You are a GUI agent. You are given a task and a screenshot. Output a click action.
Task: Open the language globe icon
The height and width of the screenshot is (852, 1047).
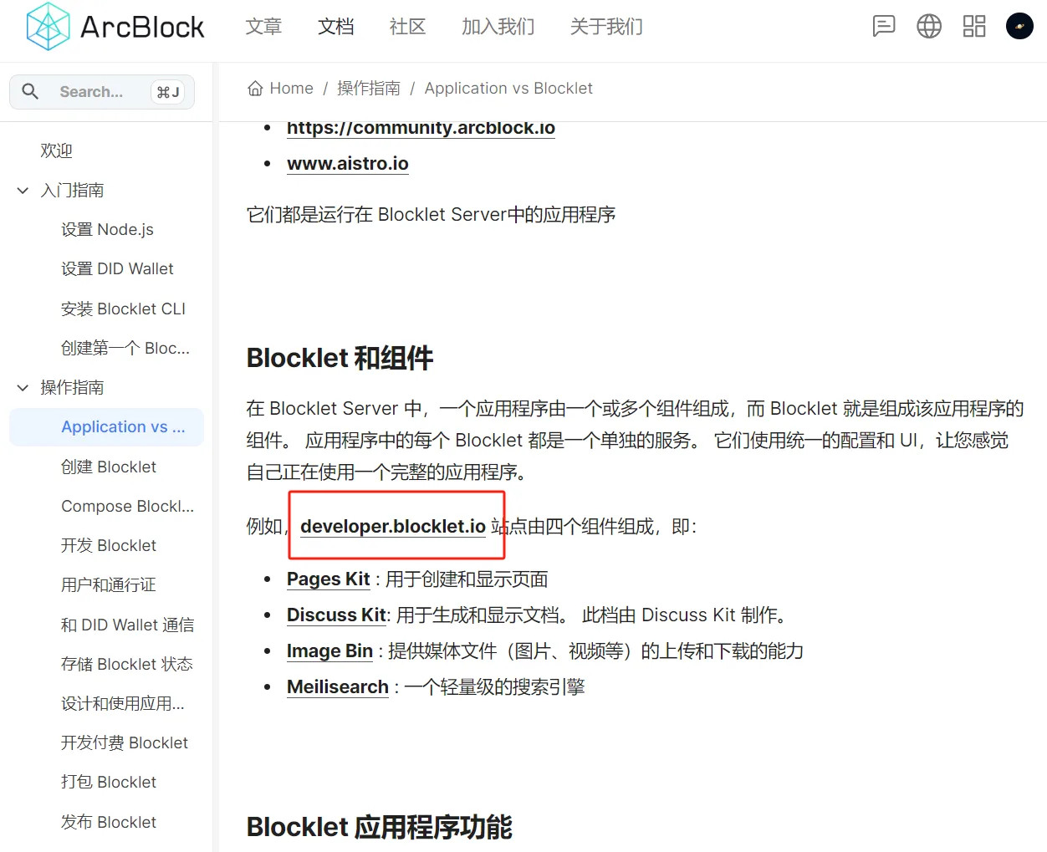pos(929,26)
